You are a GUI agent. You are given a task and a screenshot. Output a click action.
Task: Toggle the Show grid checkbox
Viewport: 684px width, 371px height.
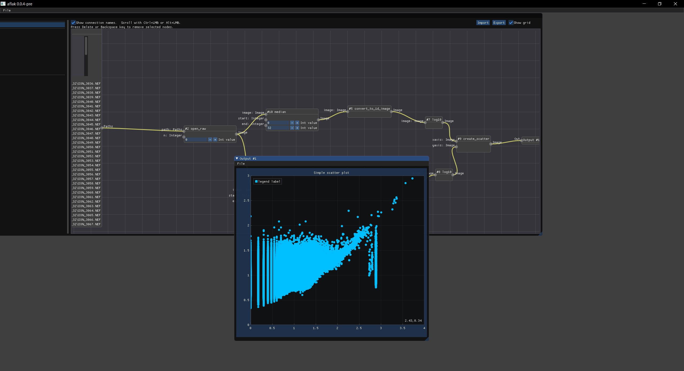pos(511,23)
